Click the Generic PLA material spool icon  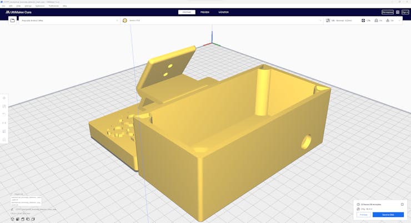(x=125, y=21)
